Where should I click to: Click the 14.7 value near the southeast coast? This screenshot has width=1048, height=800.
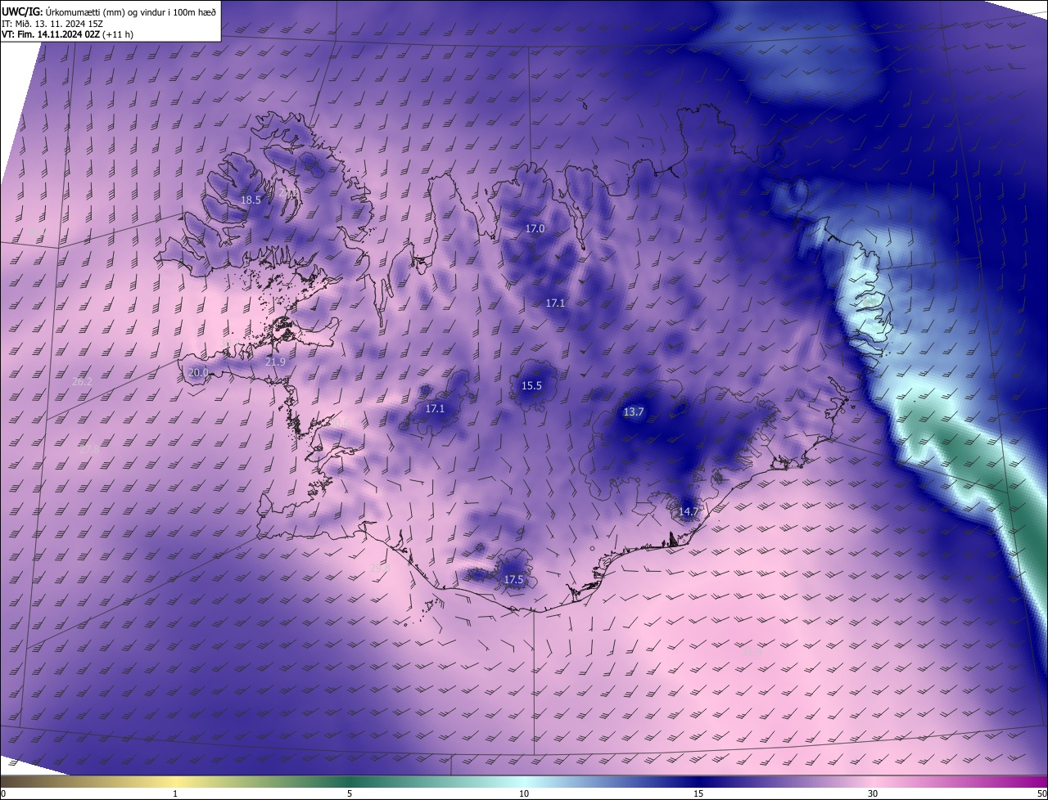tap(689, 512)
